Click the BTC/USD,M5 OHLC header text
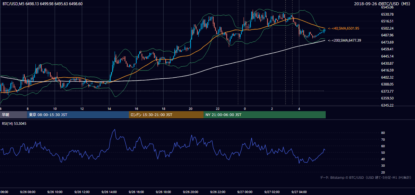415x195 pixels. (x=43, y=4)
